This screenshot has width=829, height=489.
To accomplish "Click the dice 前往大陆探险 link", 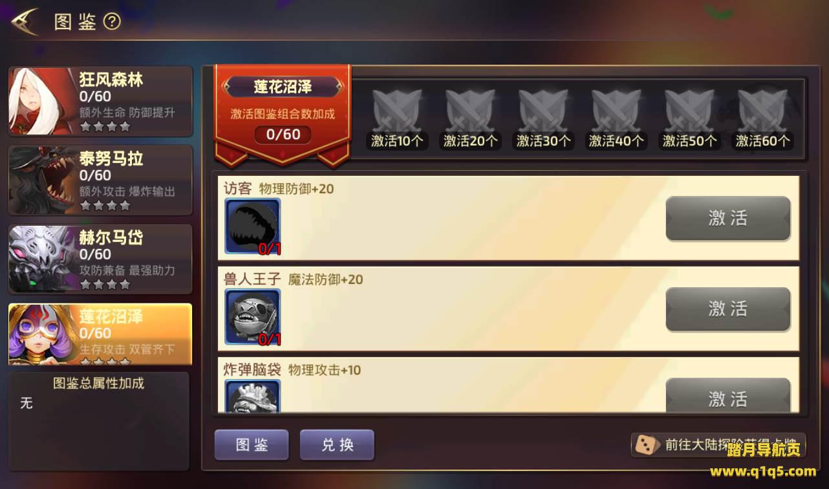I will (718, 445).
